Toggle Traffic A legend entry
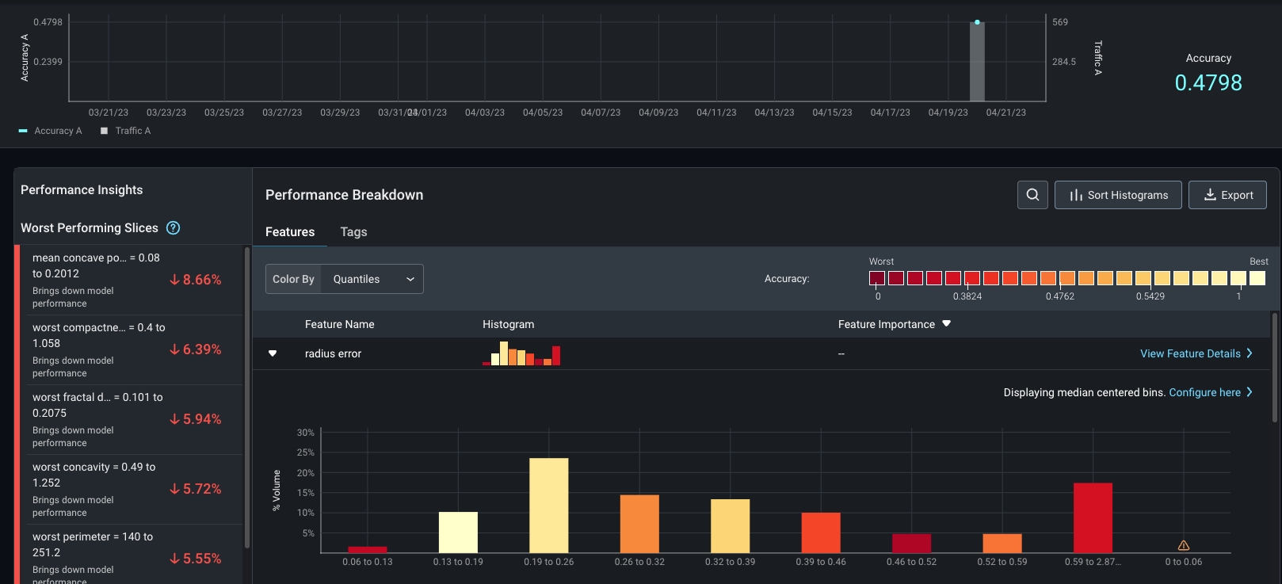 click(125, 131)
